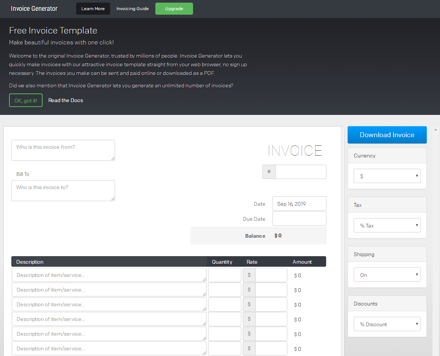The image size is (440, 356).
Task: Focus the 'Who is this invoice to?' field
Action: point(63,191)
